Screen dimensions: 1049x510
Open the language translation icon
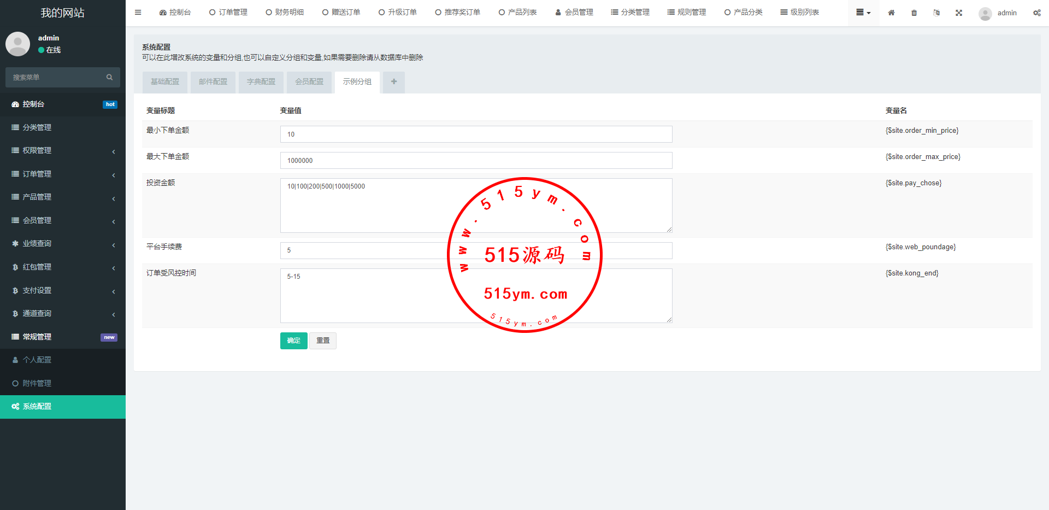pos(936,13)
